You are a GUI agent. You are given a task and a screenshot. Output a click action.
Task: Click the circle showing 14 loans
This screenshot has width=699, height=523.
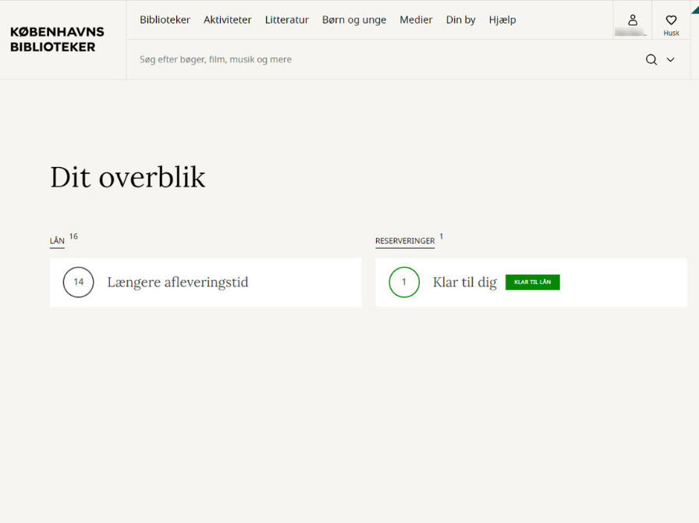(78, 283)
